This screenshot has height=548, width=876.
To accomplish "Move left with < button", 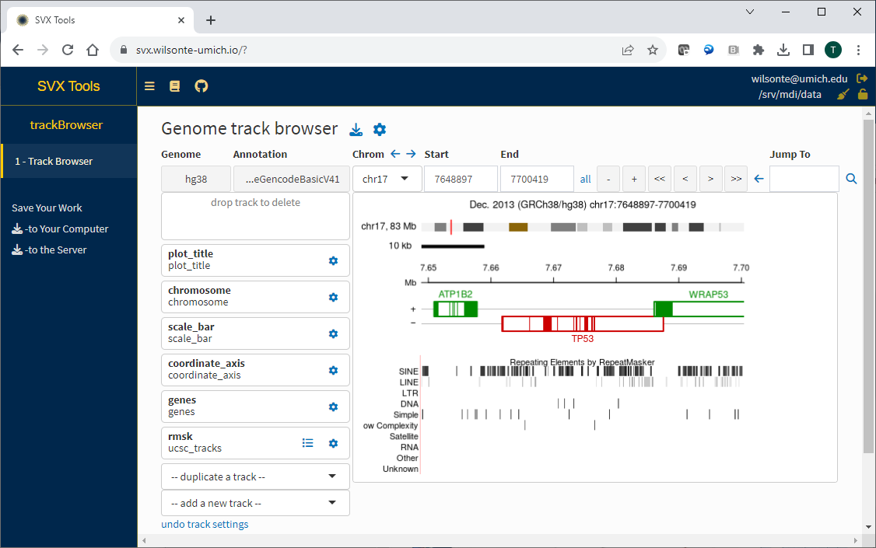I will (x=685, y=179).
